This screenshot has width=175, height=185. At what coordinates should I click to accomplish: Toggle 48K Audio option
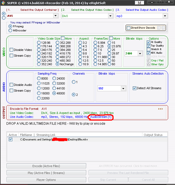[x=149, y=53]
